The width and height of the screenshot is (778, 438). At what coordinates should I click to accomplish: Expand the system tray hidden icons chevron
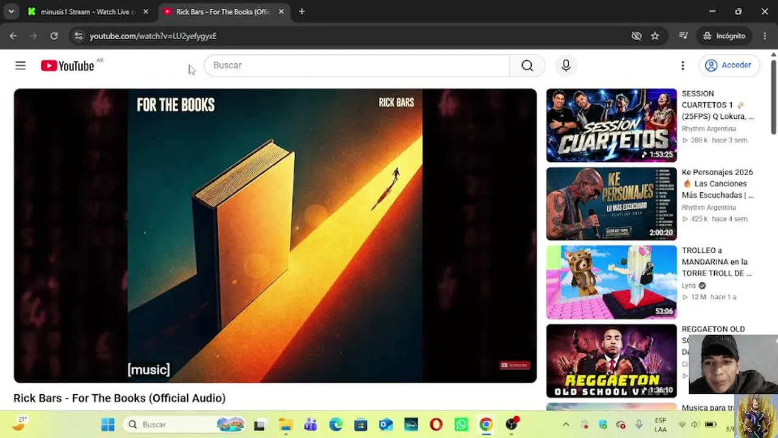[x=566, y=425]
